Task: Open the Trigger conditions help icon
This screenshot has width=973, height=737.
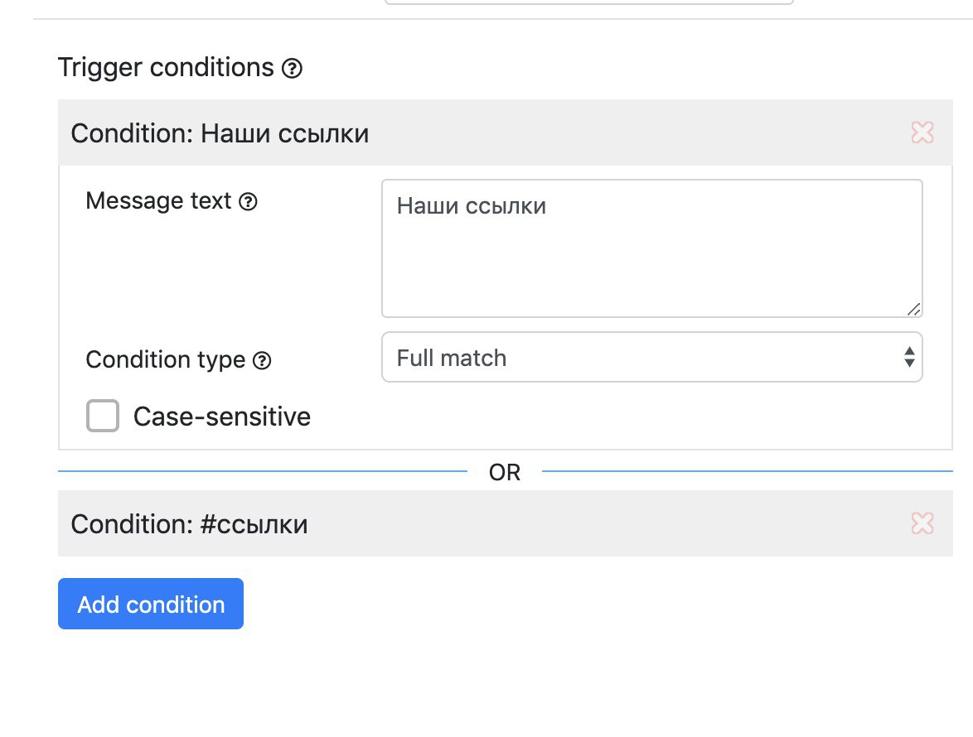Action: [x=292, y=68]
